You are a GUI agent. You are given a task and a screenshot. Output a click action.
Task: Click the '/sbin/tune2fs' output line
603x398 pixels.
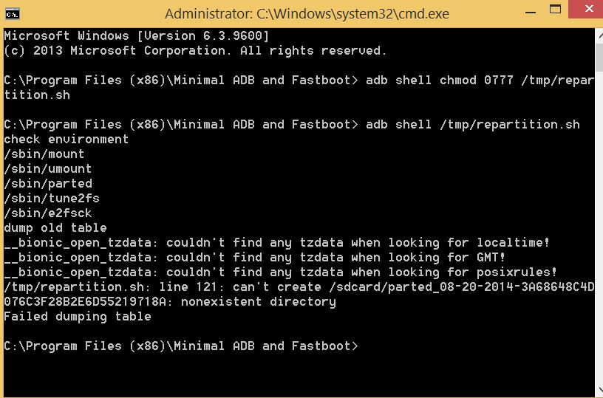52,198
